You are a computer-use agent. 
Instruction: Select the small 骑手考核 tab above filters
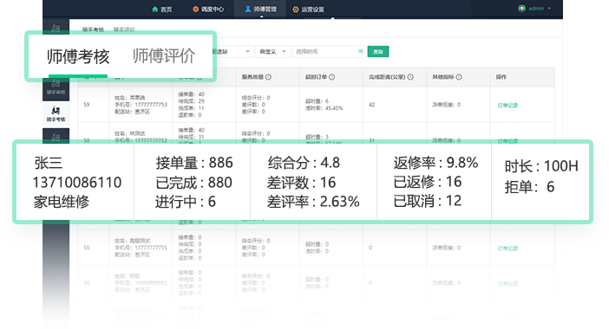pos(93,29)
